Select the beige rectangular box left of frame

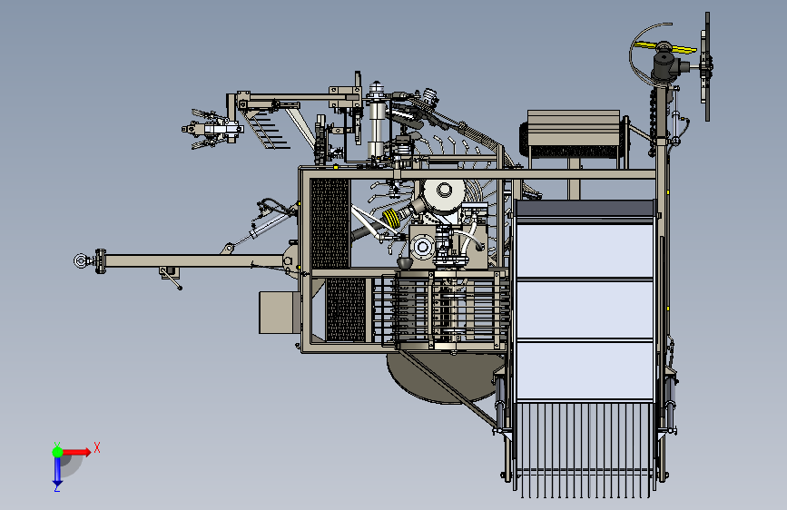(279, 313)
